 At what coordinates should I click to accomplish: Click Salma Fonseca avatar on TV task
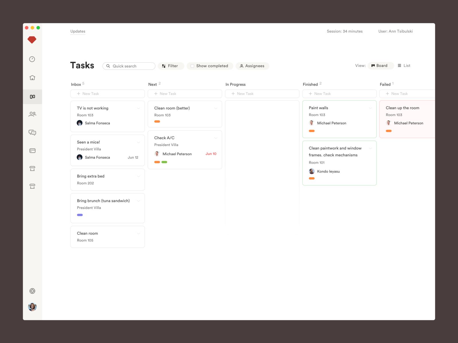point(80,123)
